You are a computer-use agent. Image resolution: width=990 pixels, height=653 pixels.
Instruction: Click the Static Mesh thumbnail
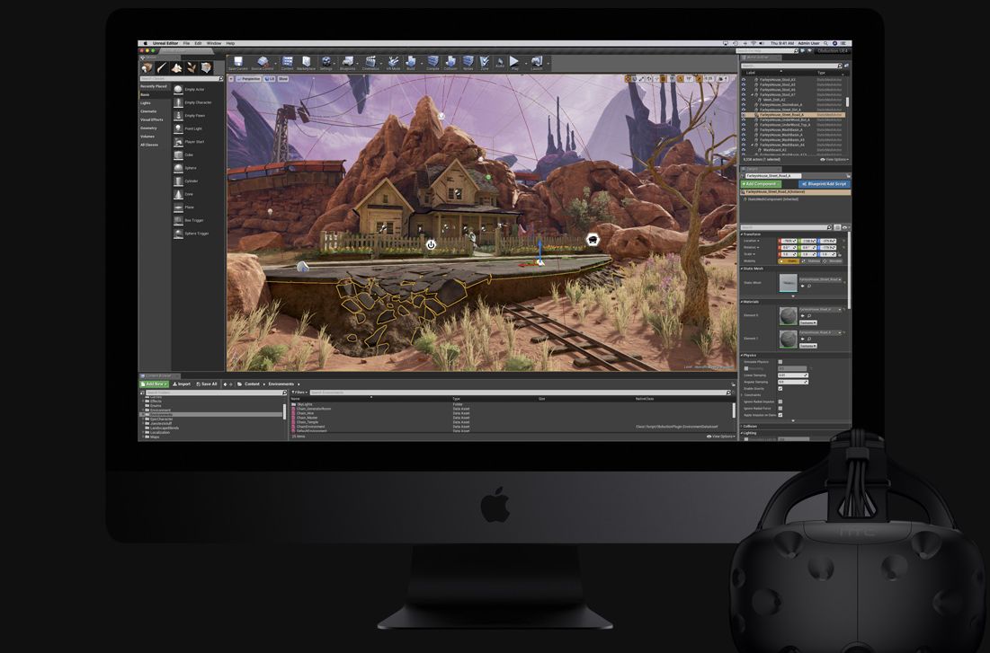(x=788, y=283)
